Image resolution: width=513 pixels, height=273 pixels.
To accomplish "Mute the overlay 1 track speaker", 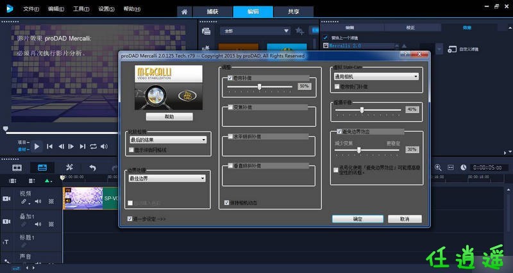I will (x=38, y=224).
